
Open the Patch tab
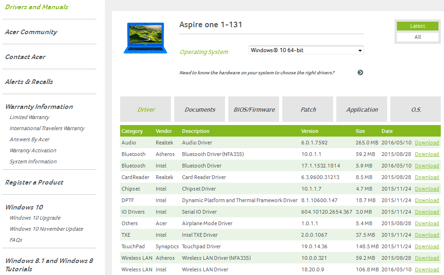tap(308, 109)
